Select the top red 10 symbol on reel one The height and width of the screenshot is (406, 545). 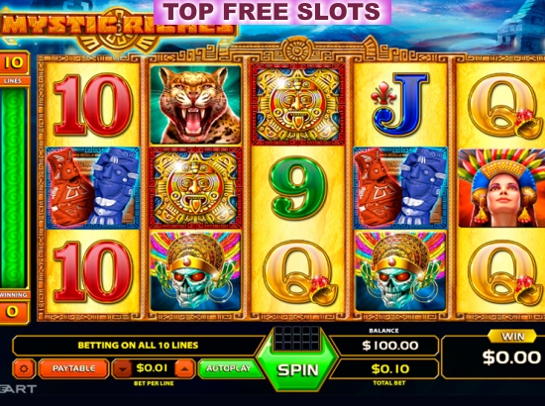point(93,105)
